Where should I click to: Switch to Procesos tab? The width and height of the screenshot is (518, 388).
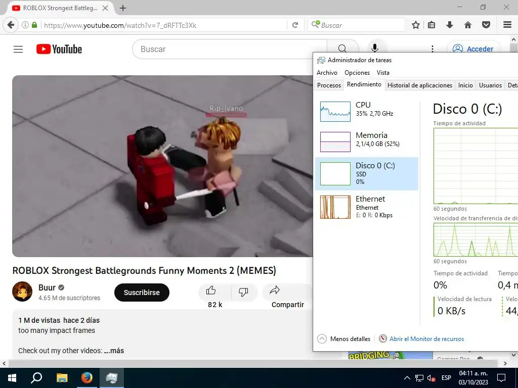click(329, 85)
